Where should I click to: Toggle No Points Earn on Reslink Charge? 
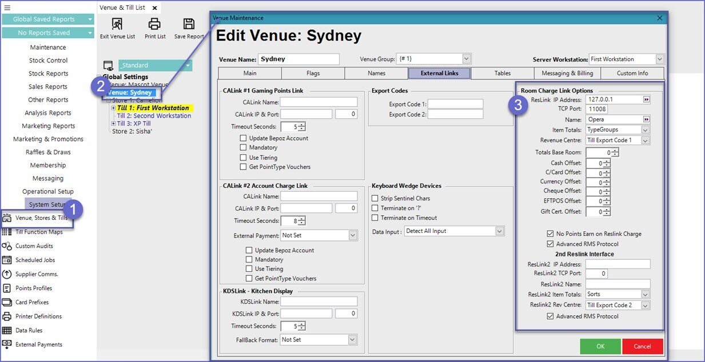click(550, 234)
